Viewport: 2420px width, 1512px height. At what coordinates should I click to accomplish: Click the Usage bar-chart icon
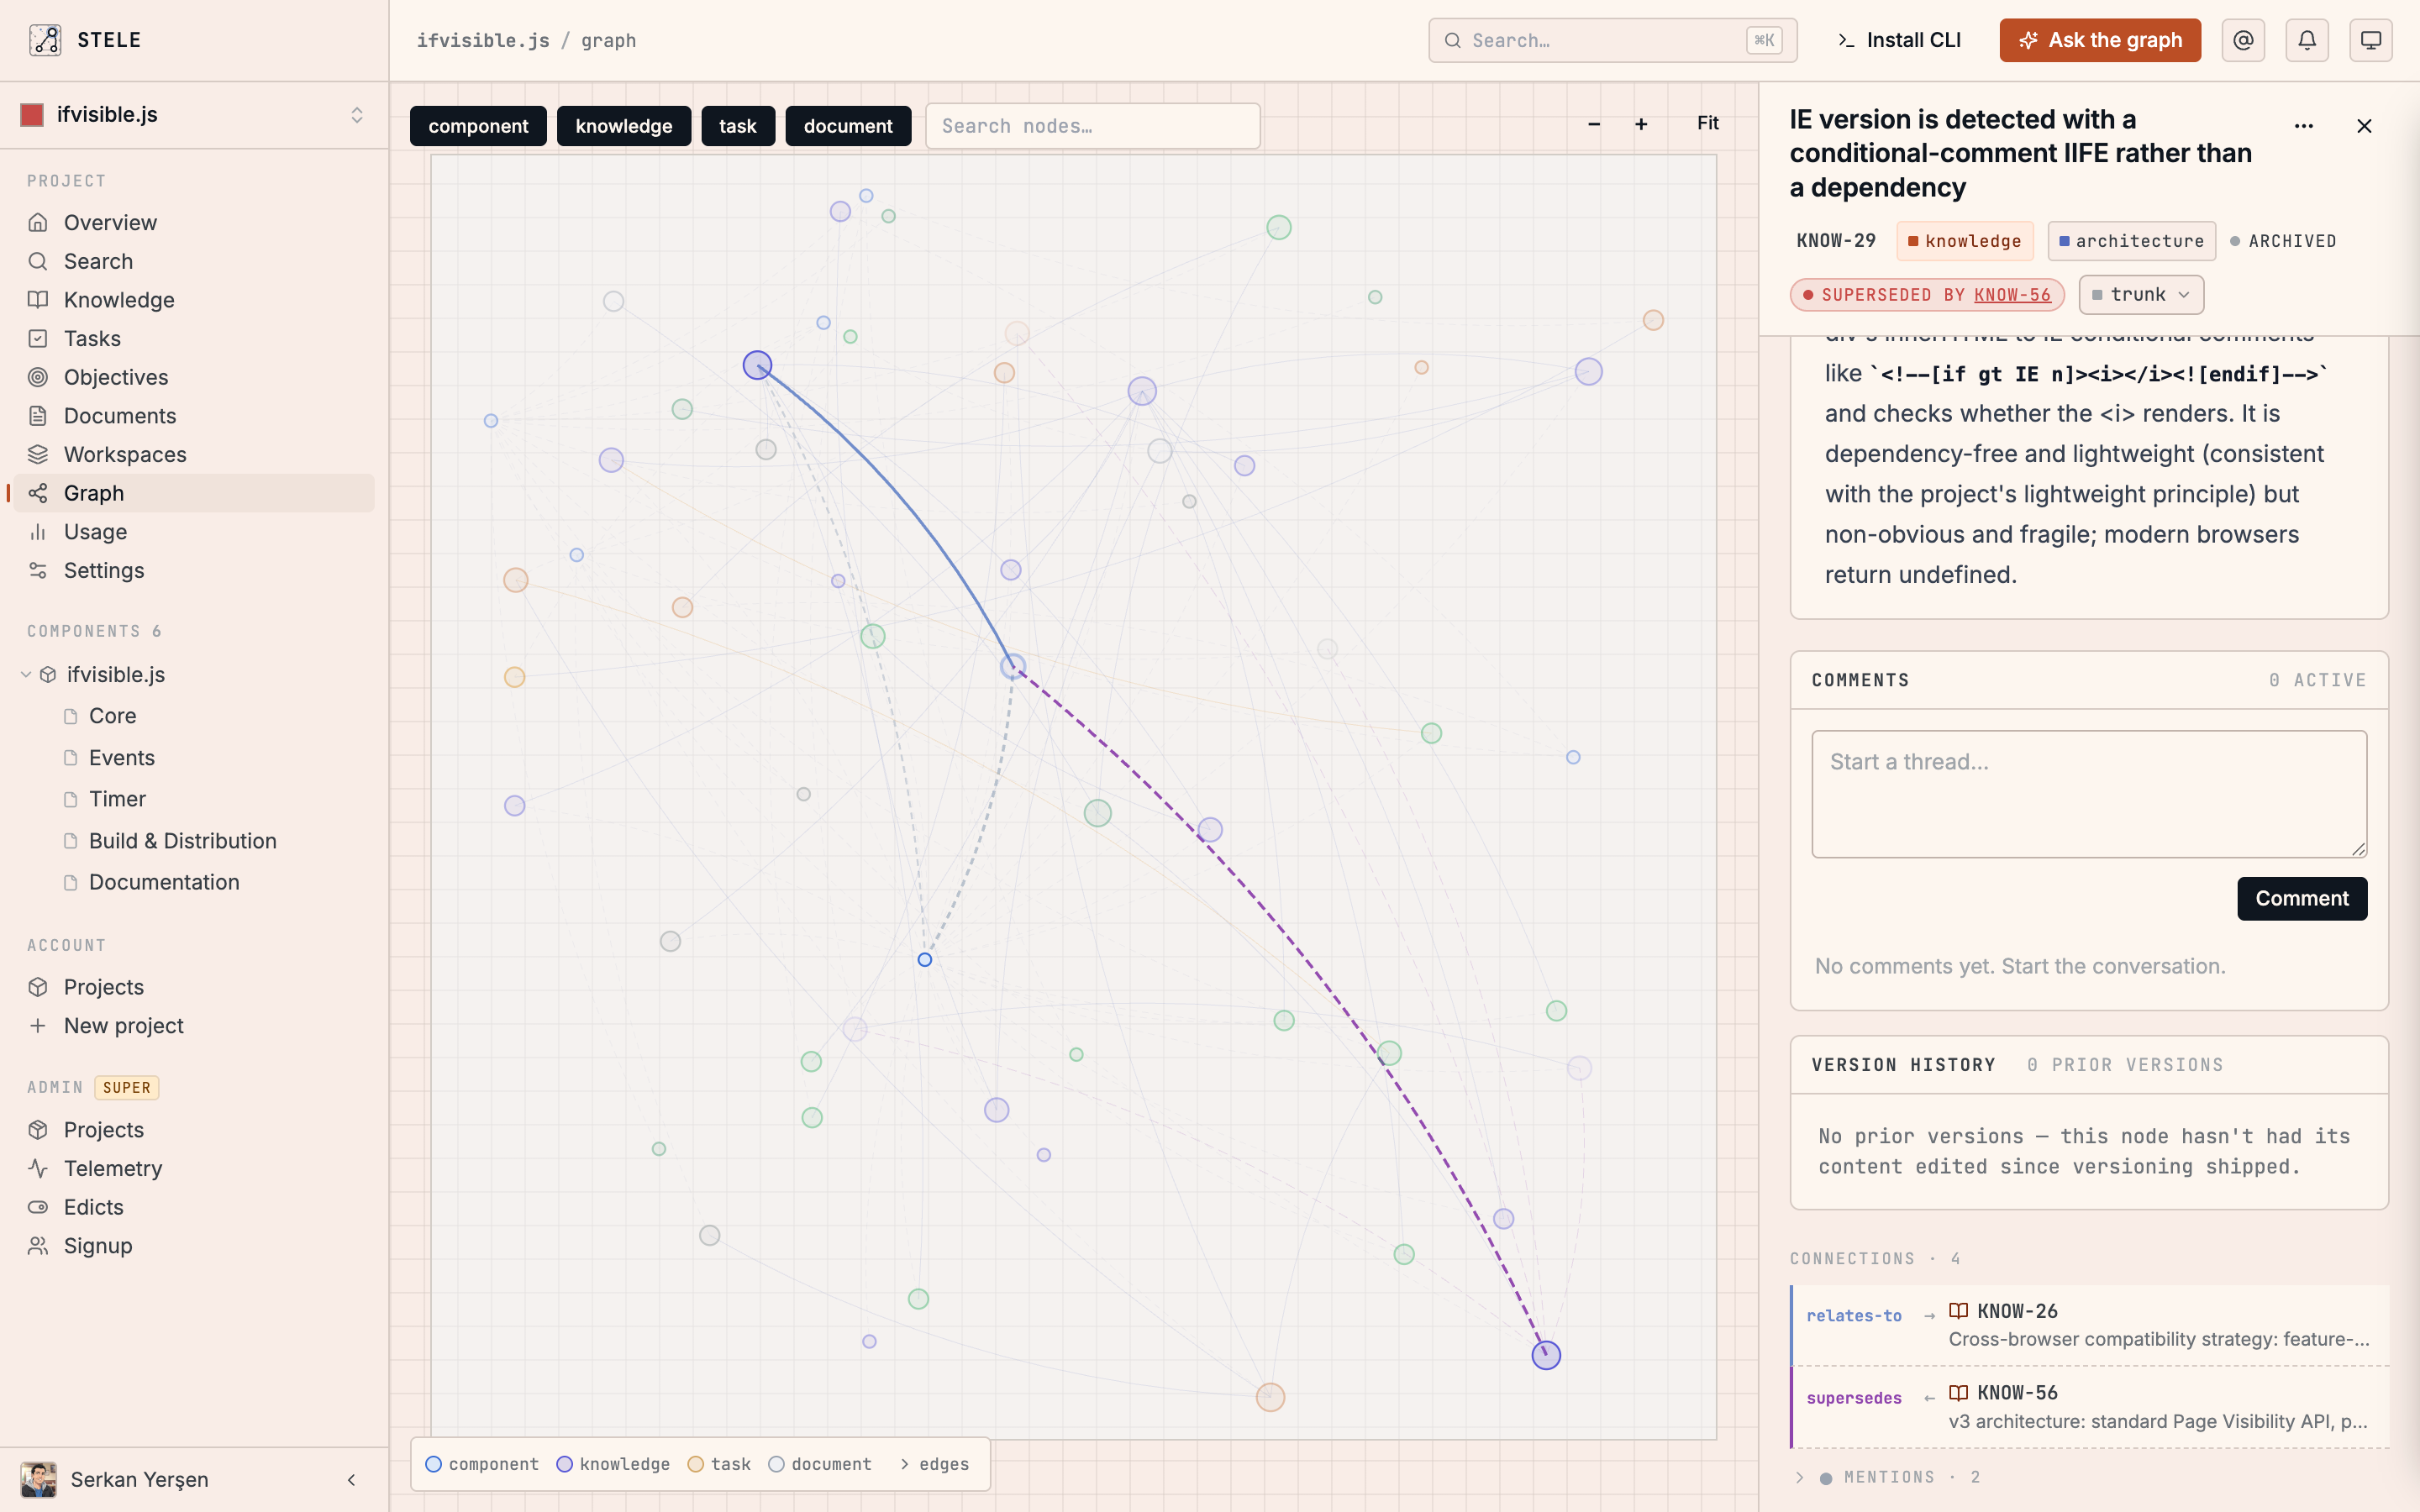[38, 532]
